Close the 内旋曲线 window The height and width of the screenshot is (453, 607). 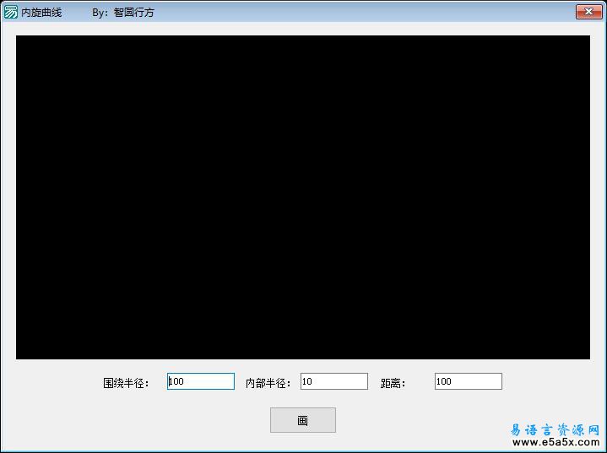coord(588,12)
